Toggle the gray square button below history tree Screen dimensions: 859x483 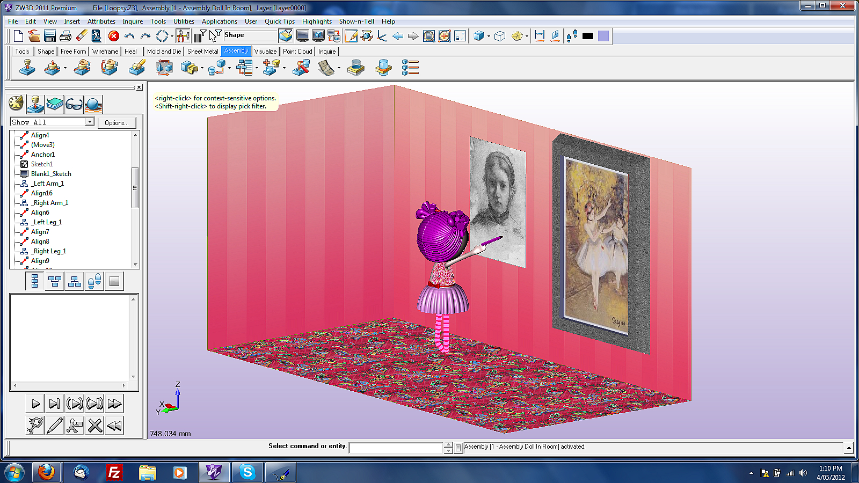pyautogui.click(x=114, y=281)
